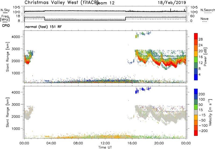Viewport: 215px width, 149px height.
Task: Click the red top segment of power colorbar
Action: 196,36
